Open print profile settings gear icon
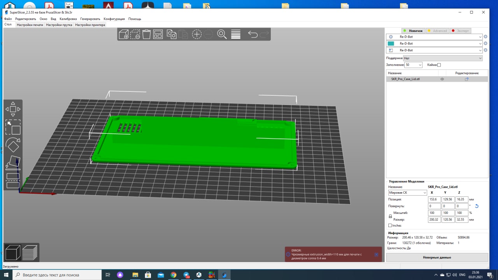The height and width of the screenshot is (280, 498). point(486,37)
